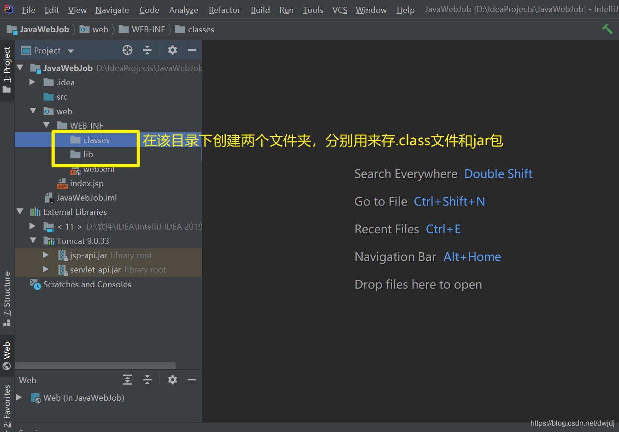Click the index.jsp file icon
The height and width of the screenshot is (432, 619).
click(x=62, y=183)
